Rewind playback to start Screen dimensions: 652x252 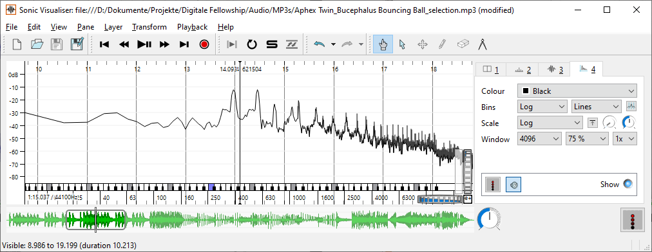(104, 44)
